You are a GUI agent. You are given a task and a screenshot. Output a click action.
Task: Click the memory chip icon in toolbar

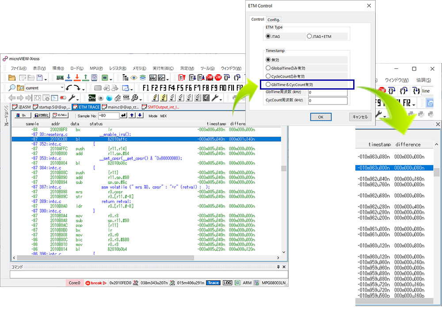click(60, 78)
